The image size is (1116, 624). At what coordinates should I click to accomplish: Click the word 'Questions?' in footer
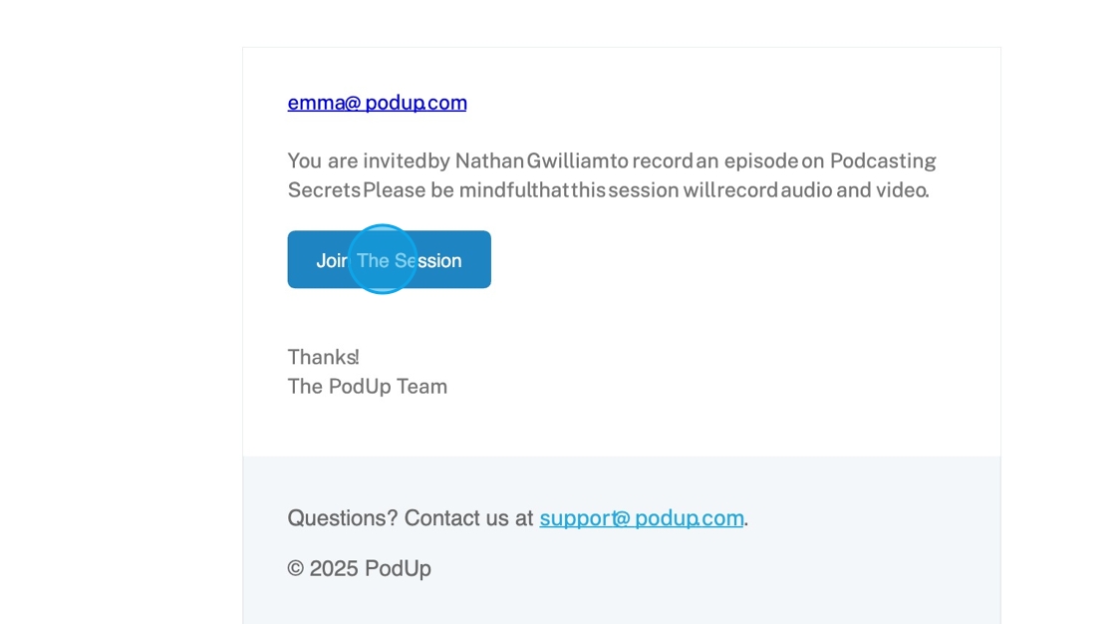click(x=343, y=518)
